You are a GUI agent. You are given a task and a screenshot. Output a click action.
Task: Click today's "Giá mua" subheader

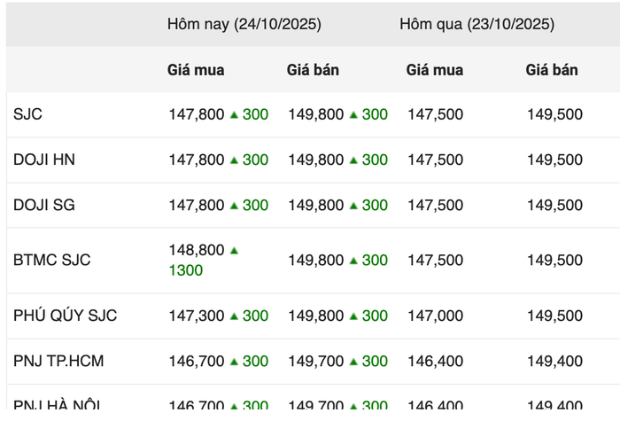[196, 69]
